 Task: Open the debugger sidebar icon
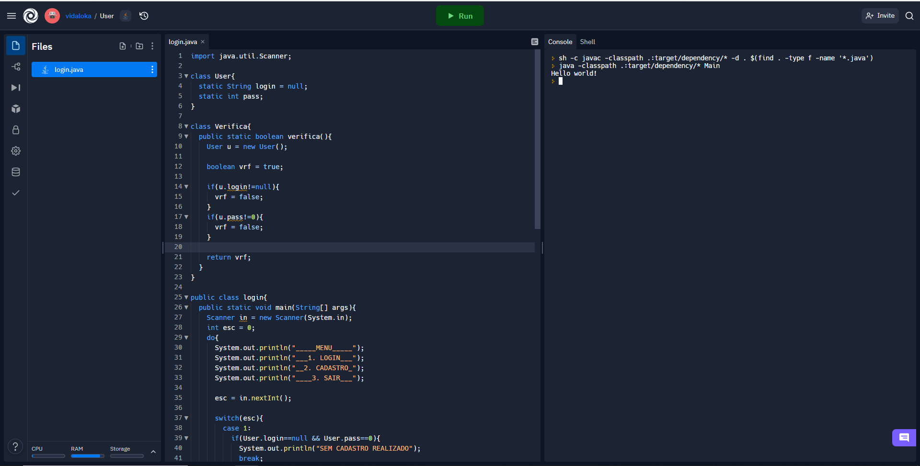(x=16, y=88)
